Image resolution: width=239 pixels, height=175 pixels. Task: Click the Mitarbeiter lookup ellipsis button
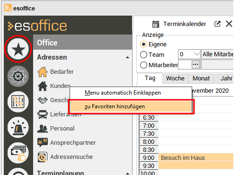pos(195,64)
